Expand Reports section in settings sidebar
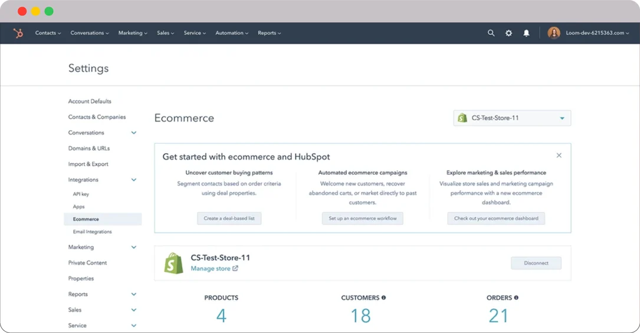 tap(133, 294)
